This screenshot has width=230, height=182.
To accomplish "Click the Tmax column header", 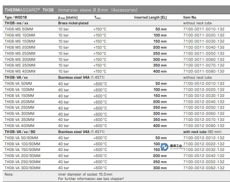I will (98, 17).
